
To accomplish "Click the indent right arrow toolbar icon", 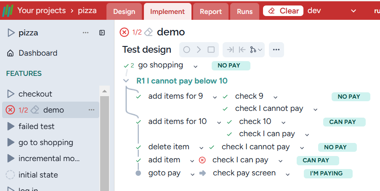I will point(230,50).
